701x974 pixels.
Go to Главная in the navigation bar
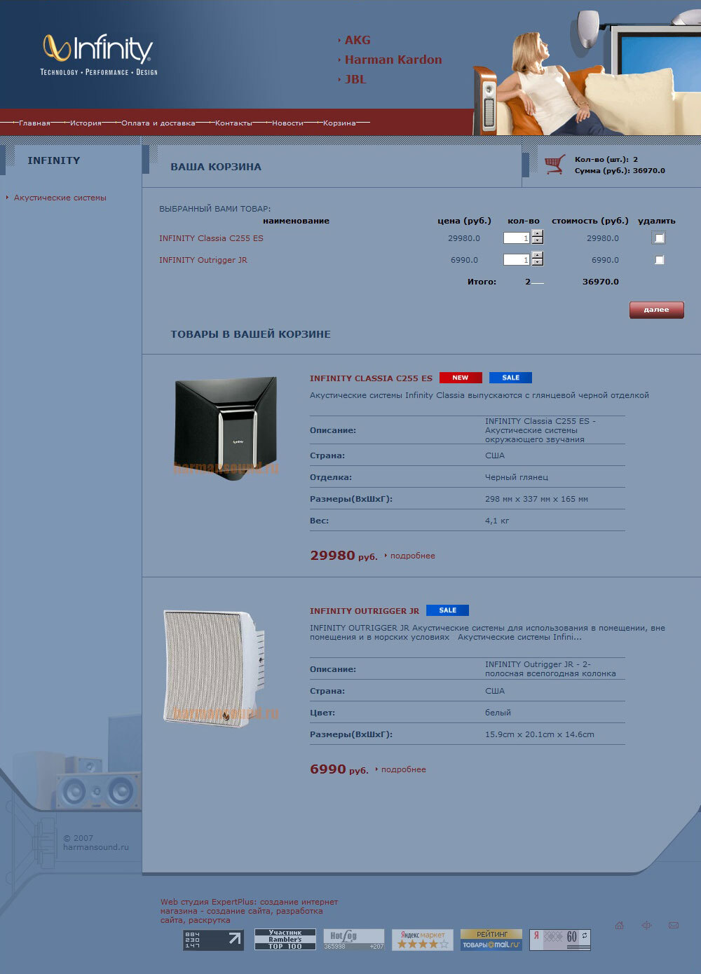tap(34, 123)
